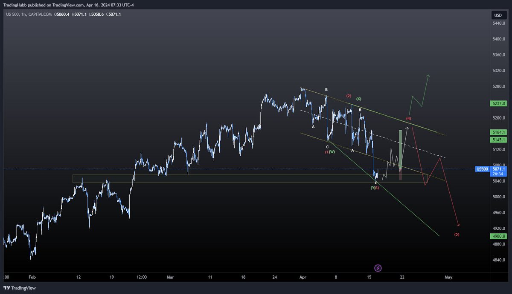Click 4960.0 on the price scale
The width and height of the screenshot is (512, 294).
499,213
